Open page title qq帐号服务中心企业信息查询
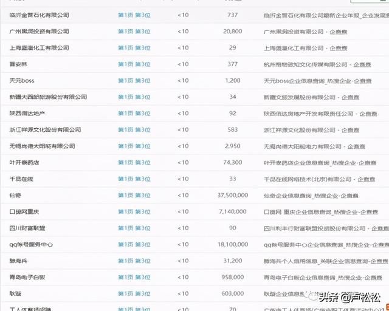The width and height of the screenshot is (389, 311). point(303,245)
